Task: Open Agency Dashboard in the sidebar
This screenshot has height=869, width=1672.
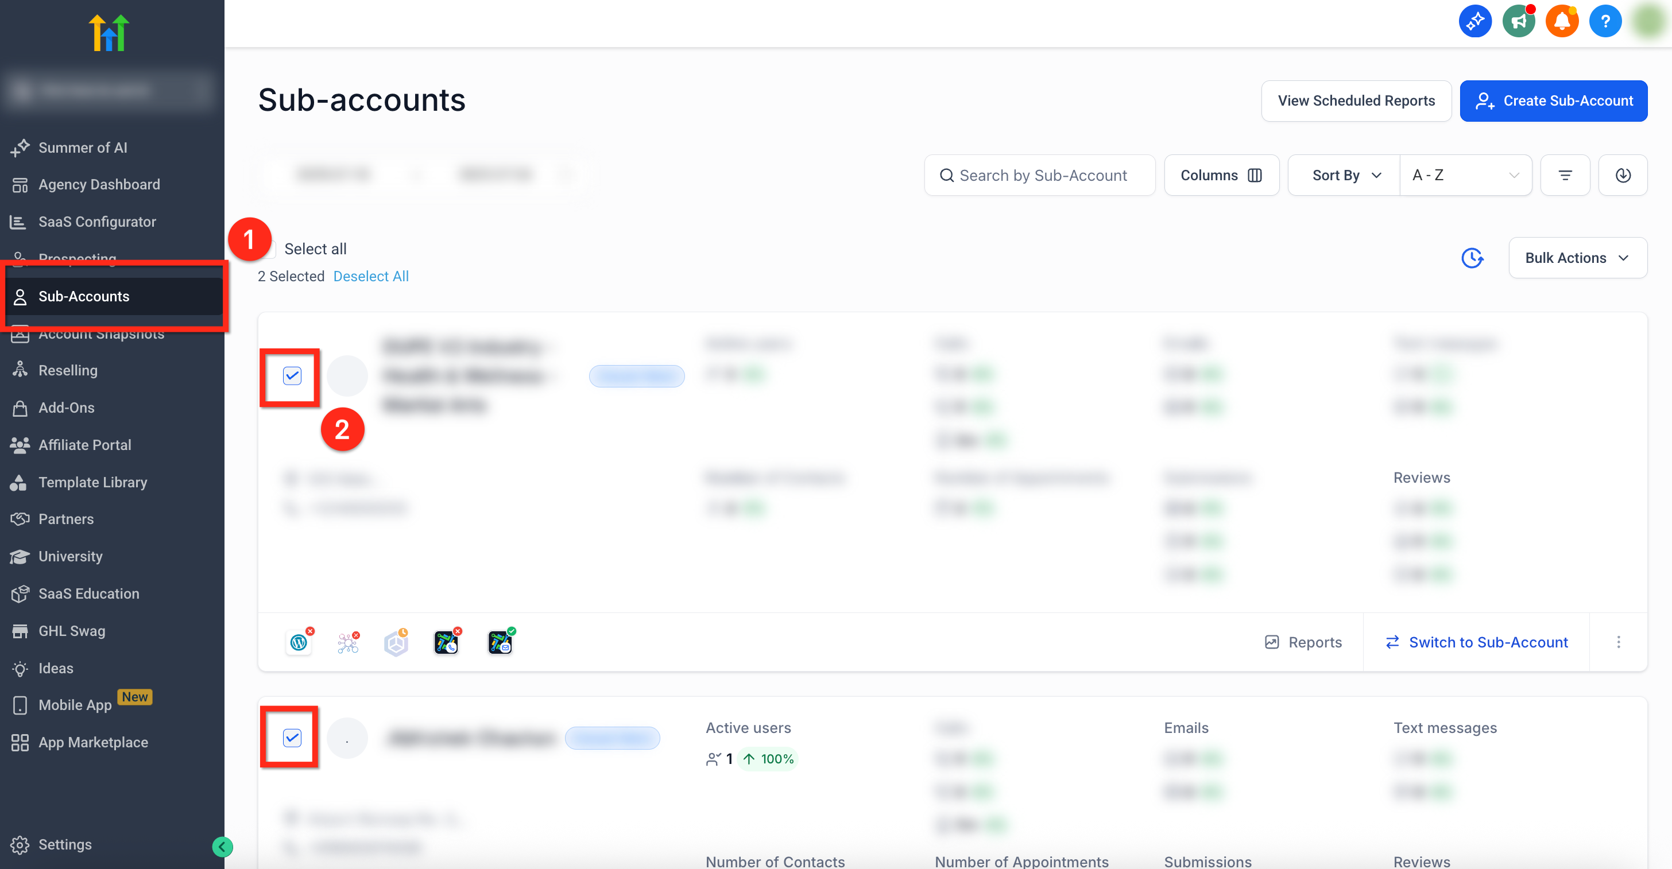Action: point(99,184)
